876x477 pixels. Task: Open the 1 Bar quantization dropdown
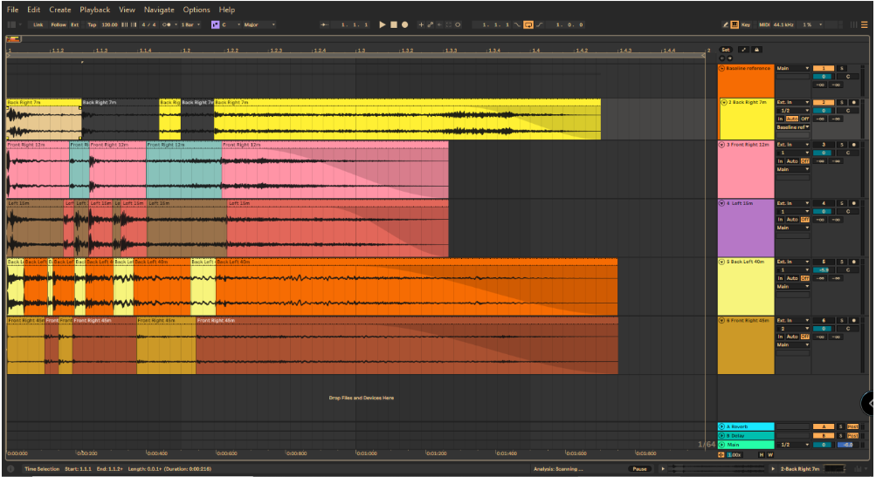[190, 24]
